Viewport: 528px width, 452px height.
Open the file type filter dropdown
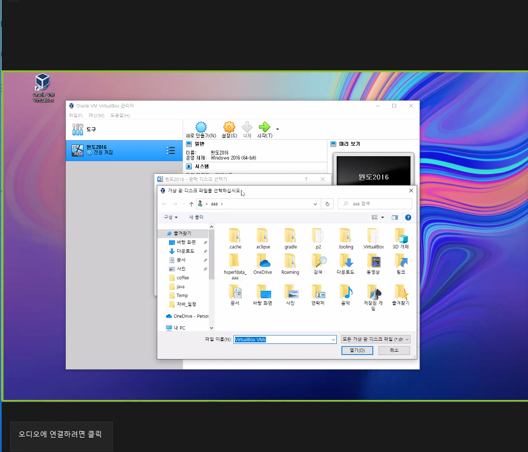pyautogui.click(x=376, y=339)
